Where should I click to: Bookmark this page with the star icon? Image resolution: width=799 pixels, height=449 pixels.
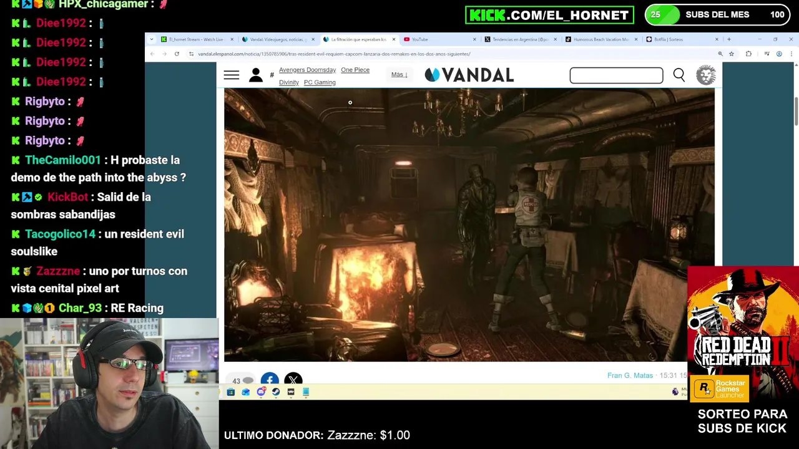tap(732, 54)
